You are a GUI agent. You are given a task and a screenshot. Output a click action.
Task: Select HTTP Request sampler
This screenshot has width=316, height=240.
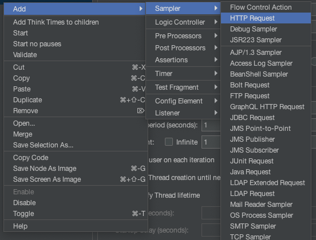266,18
